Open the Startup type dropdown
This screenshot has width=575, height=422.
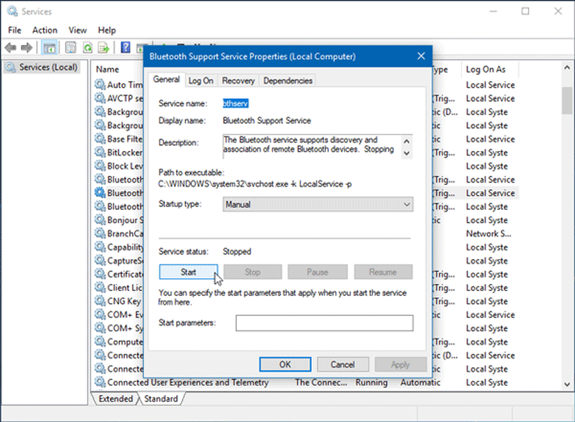[318, 204]
